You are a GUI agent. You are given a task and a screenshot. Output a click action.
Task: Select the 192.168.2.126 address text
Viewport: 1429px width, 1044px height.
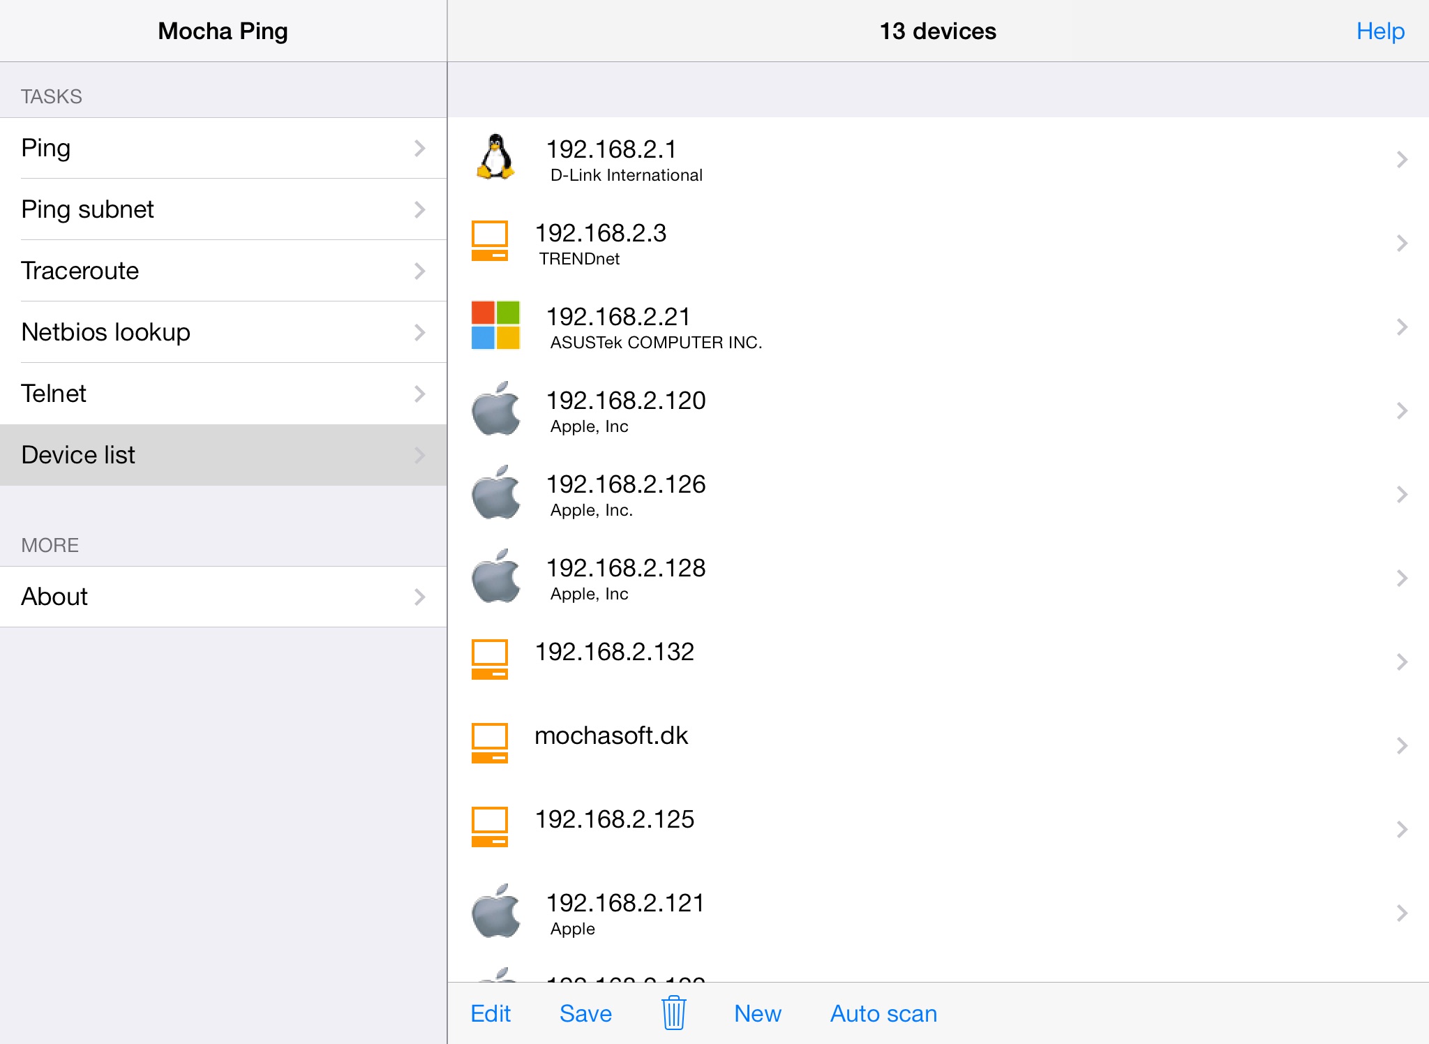pyautogui.click(x=626, y=484)
